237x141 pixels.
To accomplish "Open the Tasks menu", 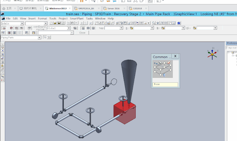I will [x=89, y=19].
